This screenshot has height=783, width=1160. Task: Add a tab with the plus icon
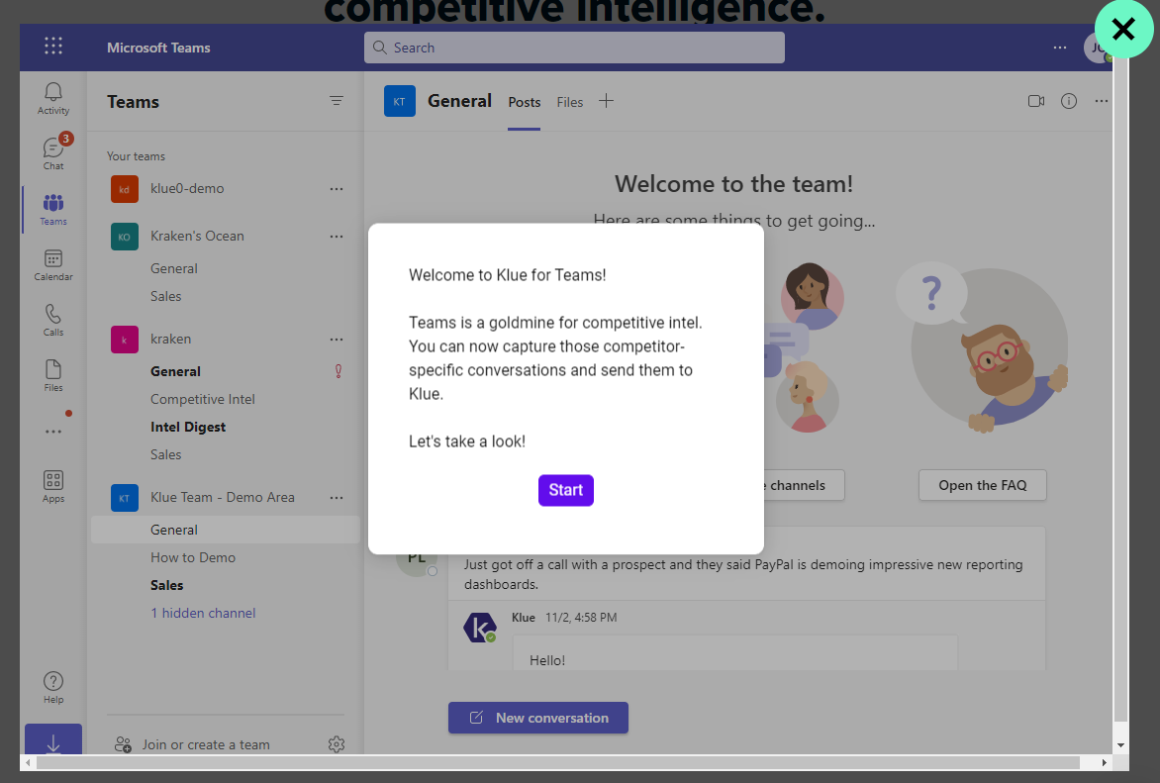click(x=606, y=101)
